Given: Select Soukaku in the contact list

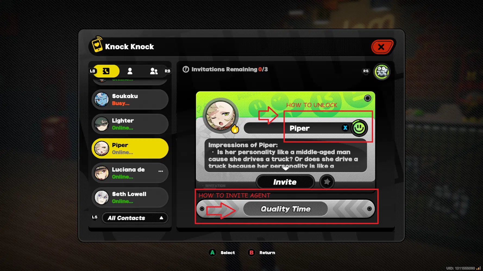Looking at the screenshot, I should tap(130, 99).
